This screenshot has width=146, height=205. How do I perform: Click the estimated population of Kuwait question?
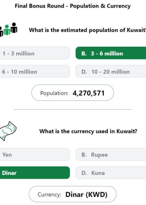[88, 30]
